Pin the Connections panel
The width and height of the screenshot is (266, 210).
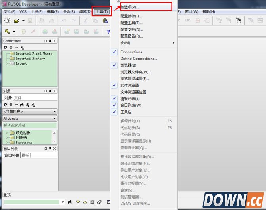(x=50, y=41)
